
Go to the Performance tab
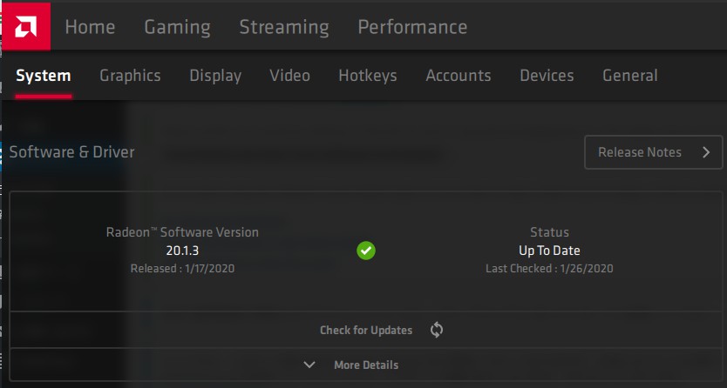click(x=412, y=27)
